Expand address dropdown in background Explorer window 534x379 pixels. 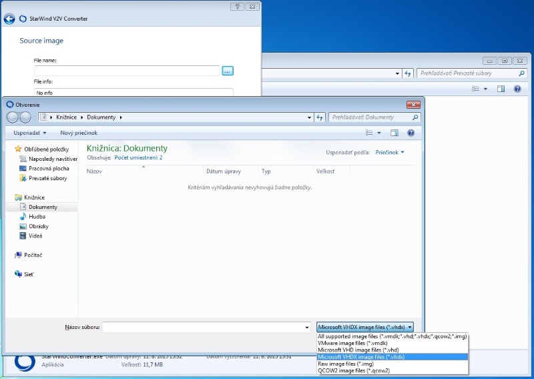pyautogui.click(x=397, y=73)
